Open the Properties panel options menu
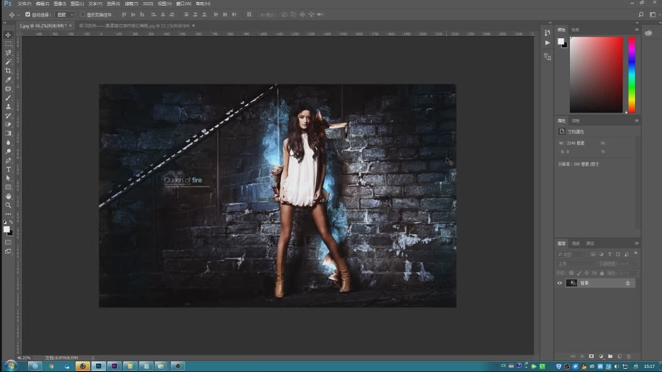Screen dimensions: 662x372 point(637,120)
